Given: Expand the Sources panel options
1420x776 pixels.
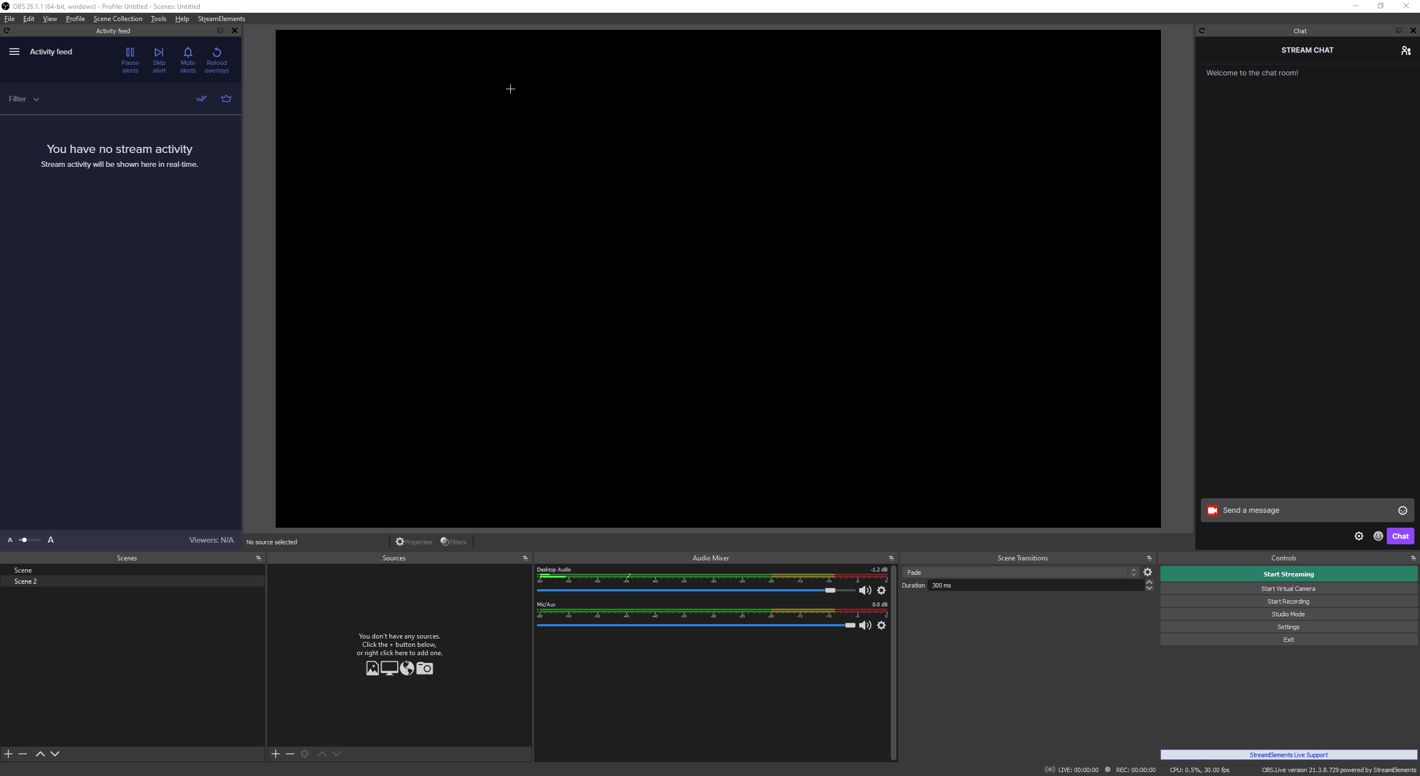Looking at the screenshot, I should (x=525, y=558).
